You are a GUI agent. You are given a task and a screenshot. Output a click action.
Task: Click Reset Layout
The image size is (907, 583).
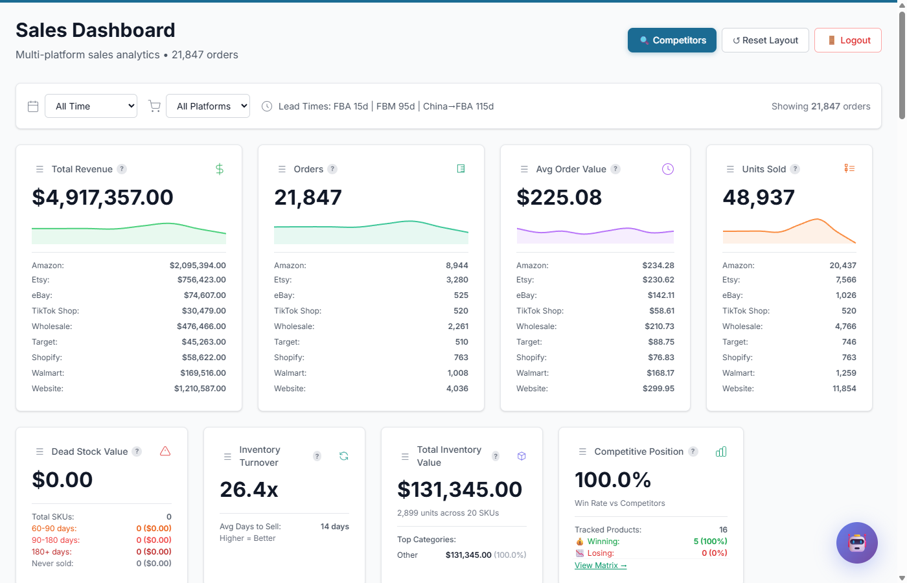point(765,40)
